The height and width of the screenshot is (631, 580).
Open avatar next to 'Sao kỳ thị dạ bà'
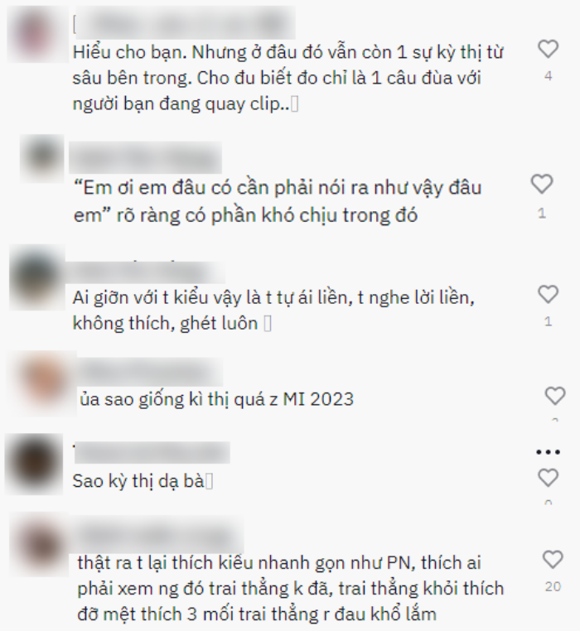click(x=34, y=464)
